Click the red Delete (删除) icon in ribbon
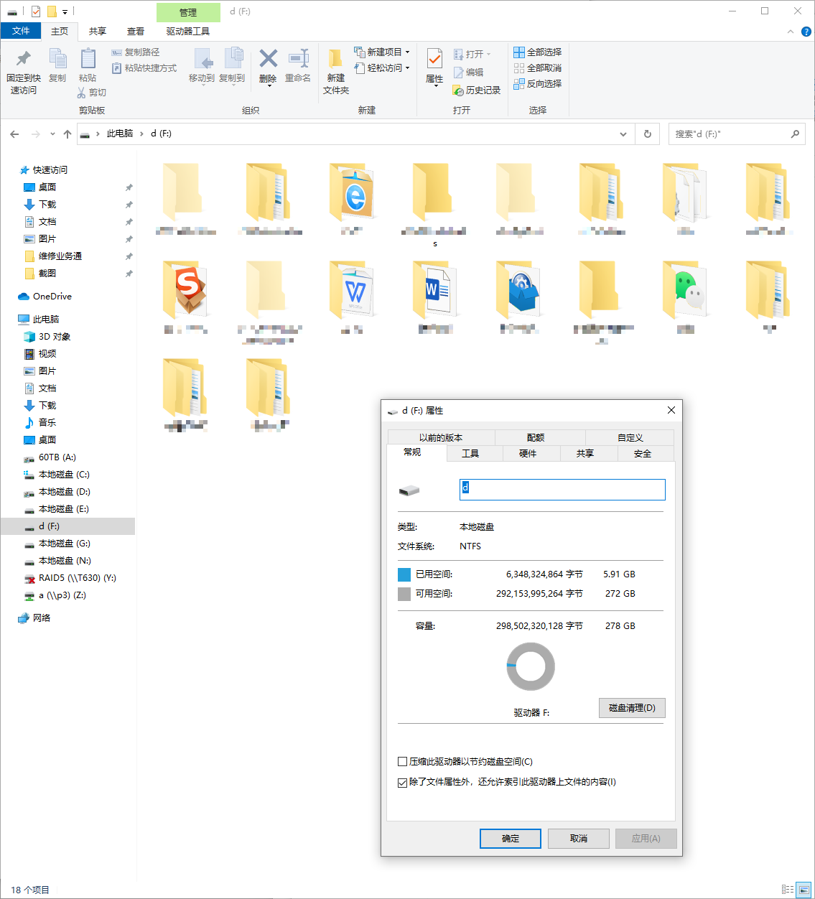The width and height of the screenshot is (815, 899). pyautogui.click(x=268, y=59)
